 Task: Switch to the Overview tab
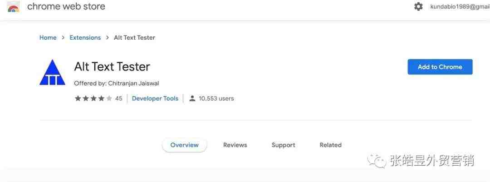point(184,145)
